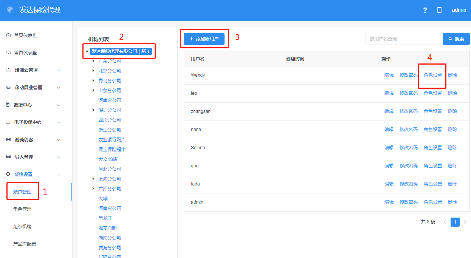
Task: Click the app logo beside 发达保险代理
Action: [10, 10]
